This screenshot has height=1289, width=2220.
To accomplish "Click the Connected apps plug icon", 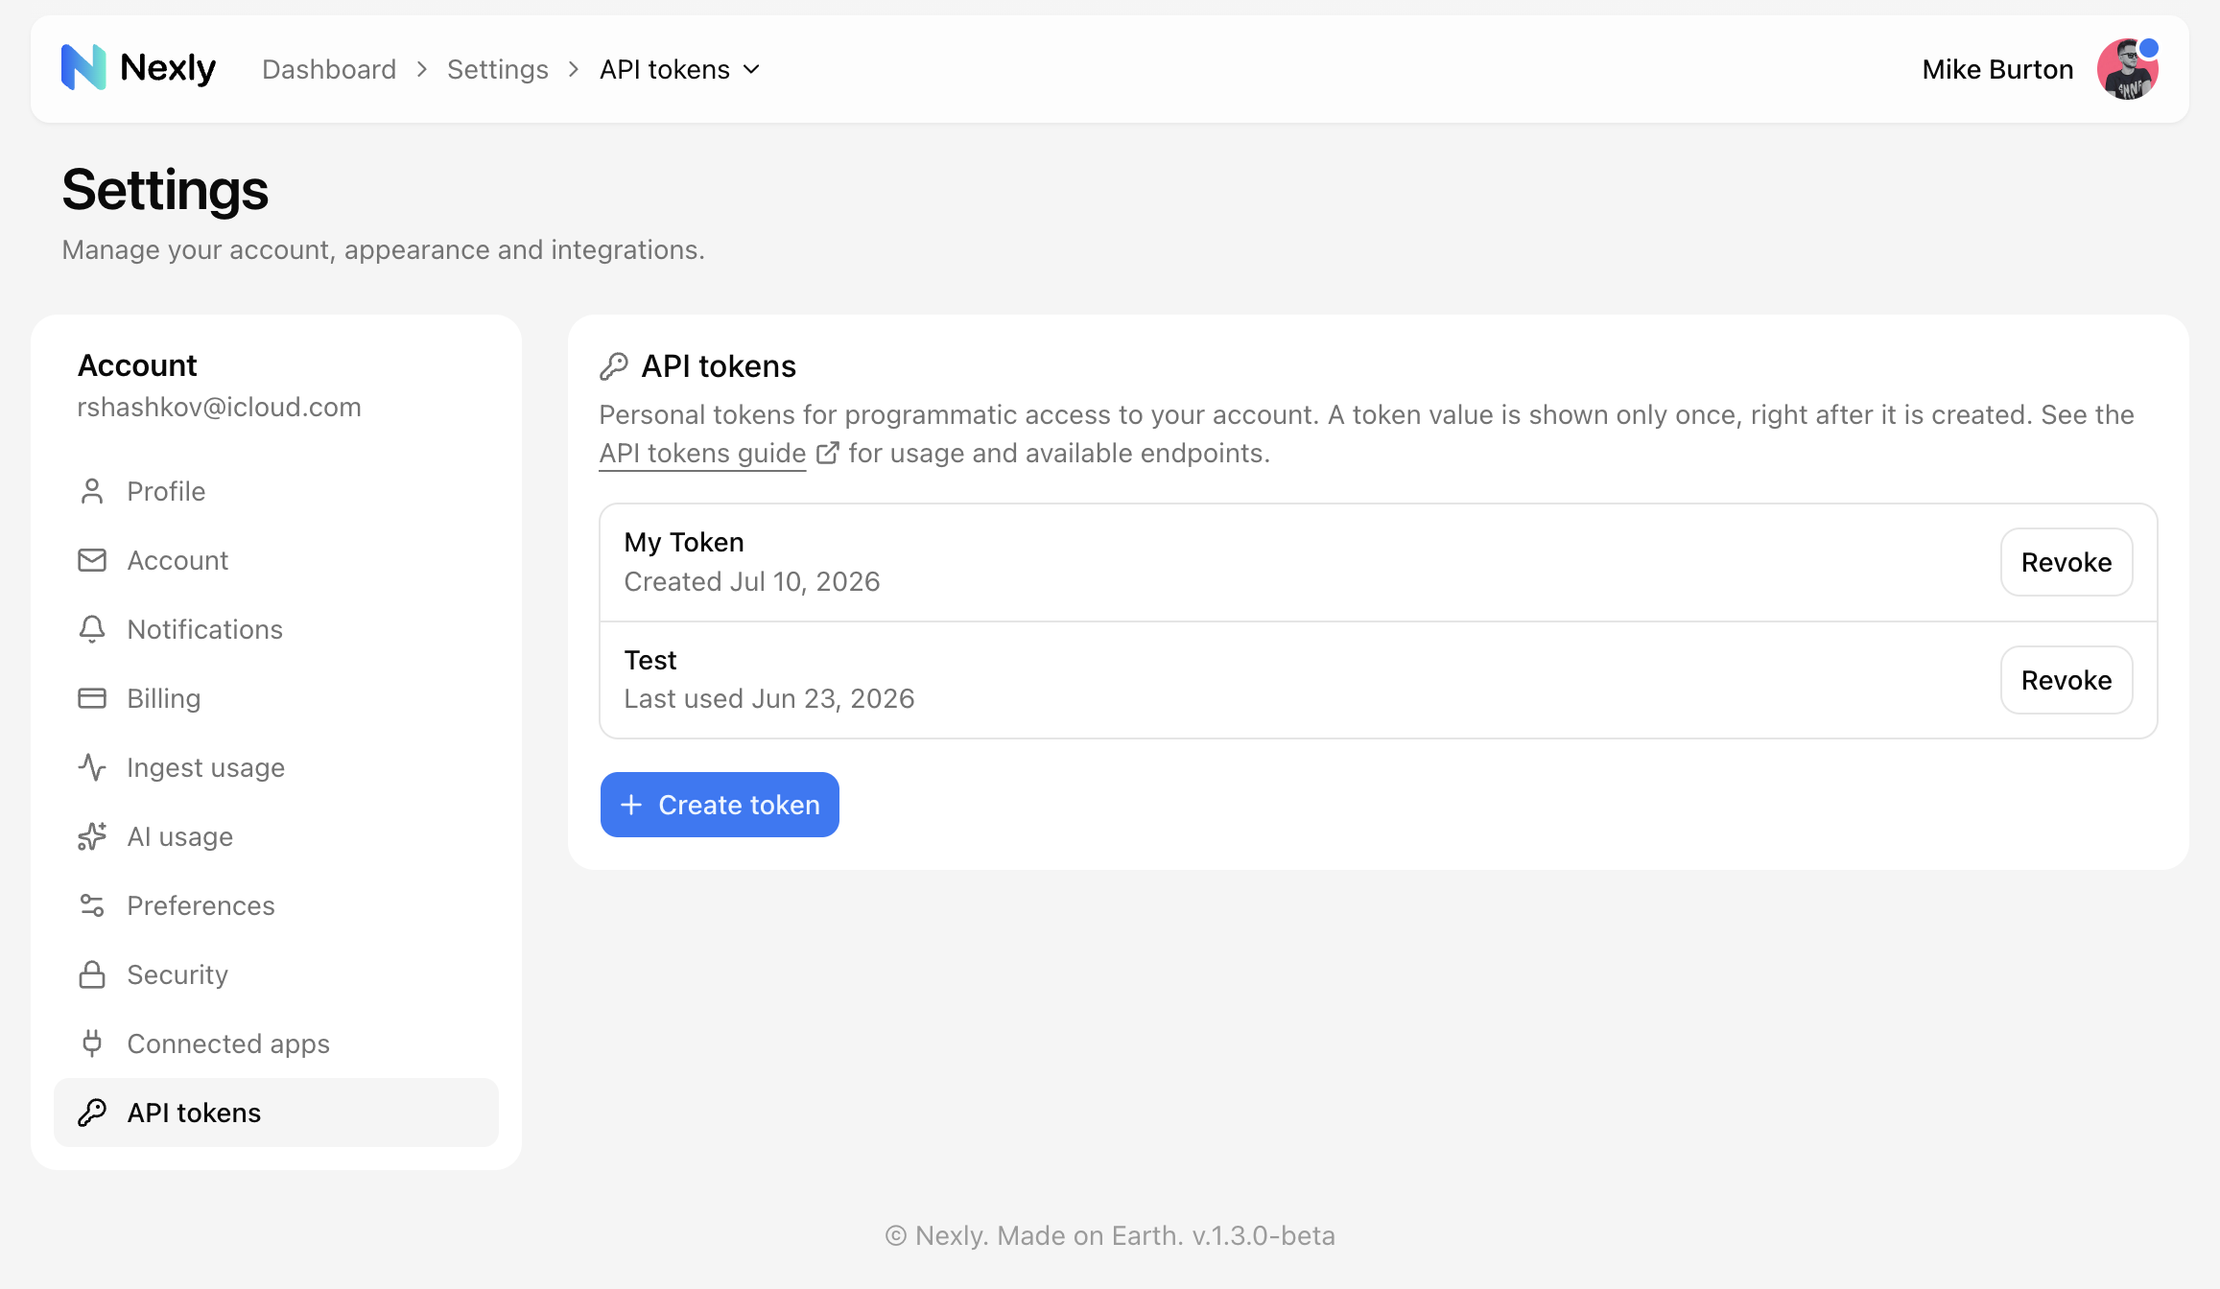I will tap(92, 1043).
